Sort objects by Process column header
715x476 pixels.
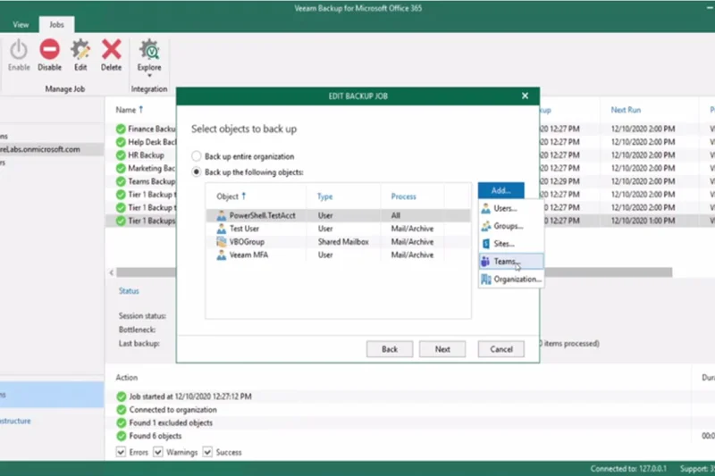tap(404, 196)
